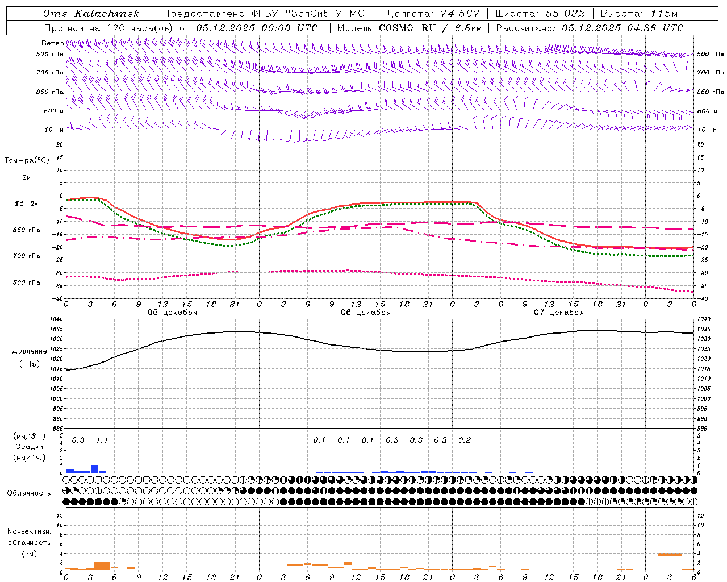Click the "Тем-ра(°C)" temperature label

pyautogui.click(x=27, y=161)
